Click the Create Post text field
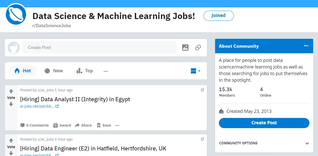318x156 pixels. coord(99,47)
